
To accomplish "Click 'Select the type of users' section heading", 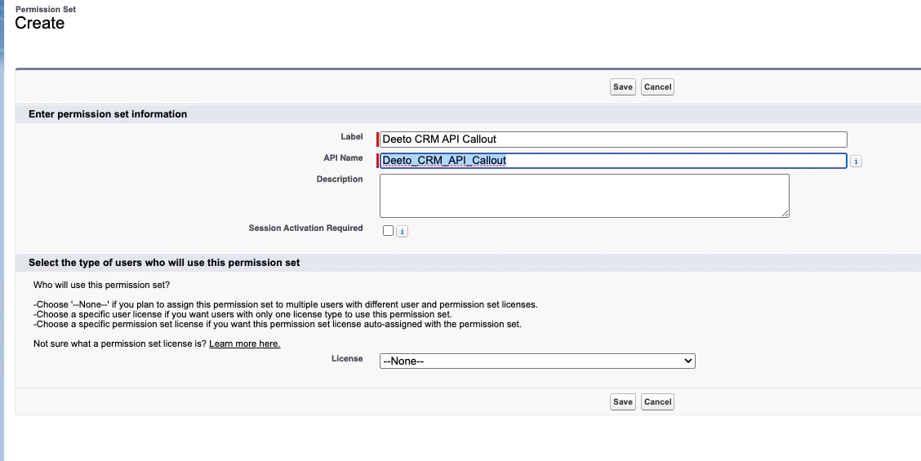I will click(x=164, y=263).
